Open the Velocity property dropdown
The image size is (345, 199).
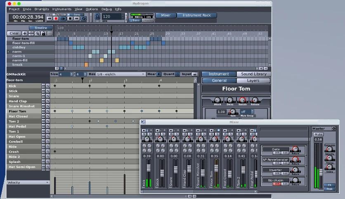point(28,183)
